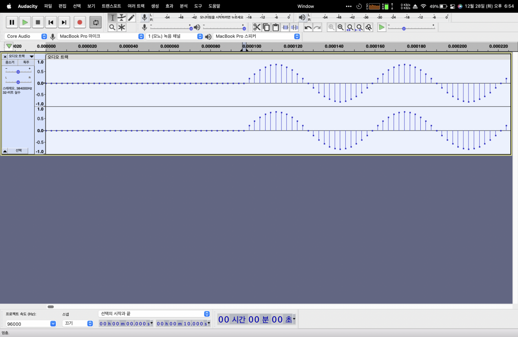Click the playback speed slider

point(411,27)
